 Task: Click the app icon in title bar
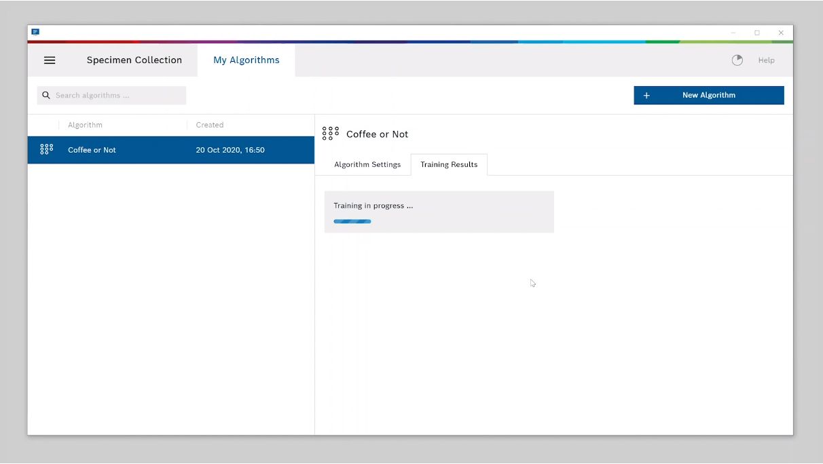tap(35, 32)
